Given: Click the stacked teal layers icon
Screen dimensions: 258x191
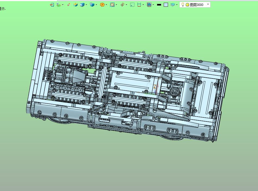Looking at the screenshot, I should [173, 5].
